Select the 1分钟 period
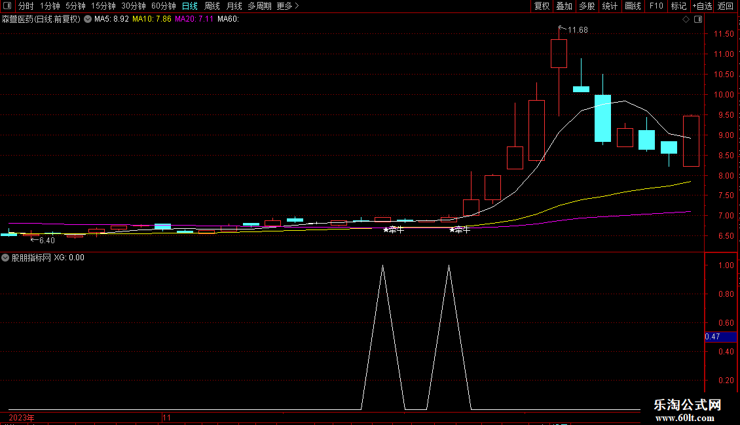This screenshot has height=425, width=740. [x=50, y=6]
